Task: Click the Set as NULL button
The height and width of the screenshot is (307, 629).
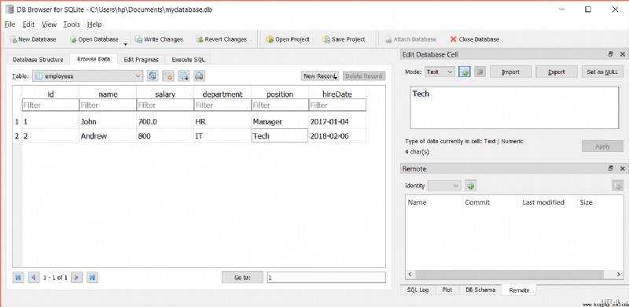Action: [x=602, y=72]
